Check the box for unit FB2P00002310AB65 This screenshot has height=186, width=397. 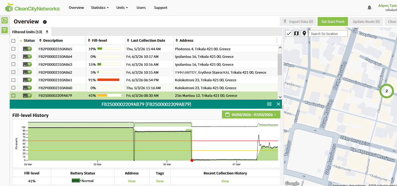point(13,49)
